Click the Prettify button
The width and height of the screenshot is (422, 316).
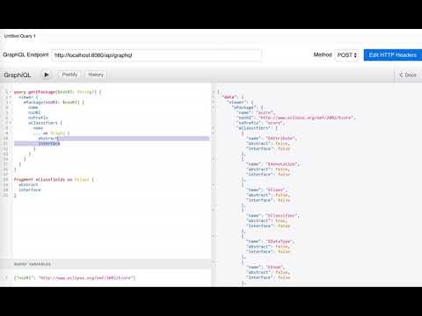click(69, 75)
